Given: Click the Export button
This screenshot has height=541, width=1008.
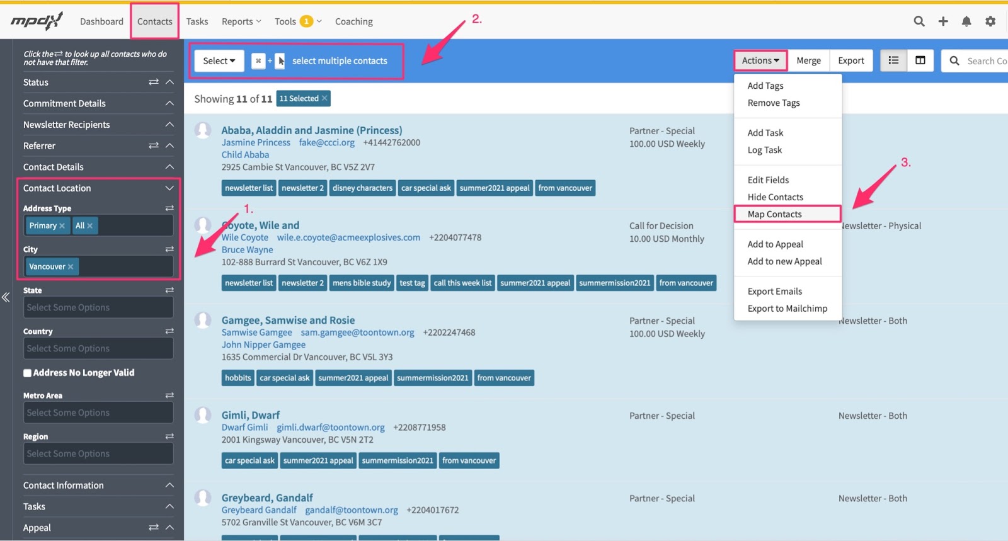Looking at the screenshot, I should [x=851, y=60].
